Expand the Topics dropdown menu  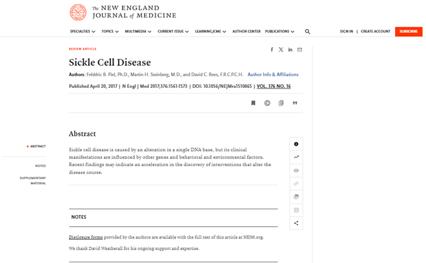tap(110, 32)
